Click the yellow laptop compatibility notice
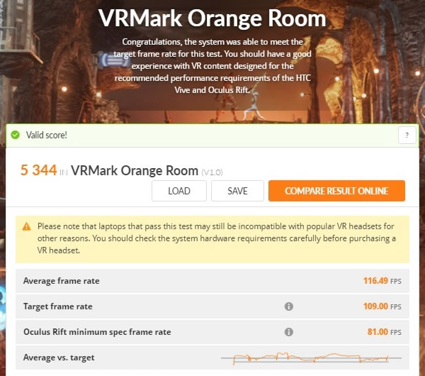The image size is (425, 376). click(x=212, y=239)
